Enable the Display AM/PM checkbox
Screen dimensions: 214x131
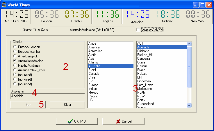click(x=138, y=30)
